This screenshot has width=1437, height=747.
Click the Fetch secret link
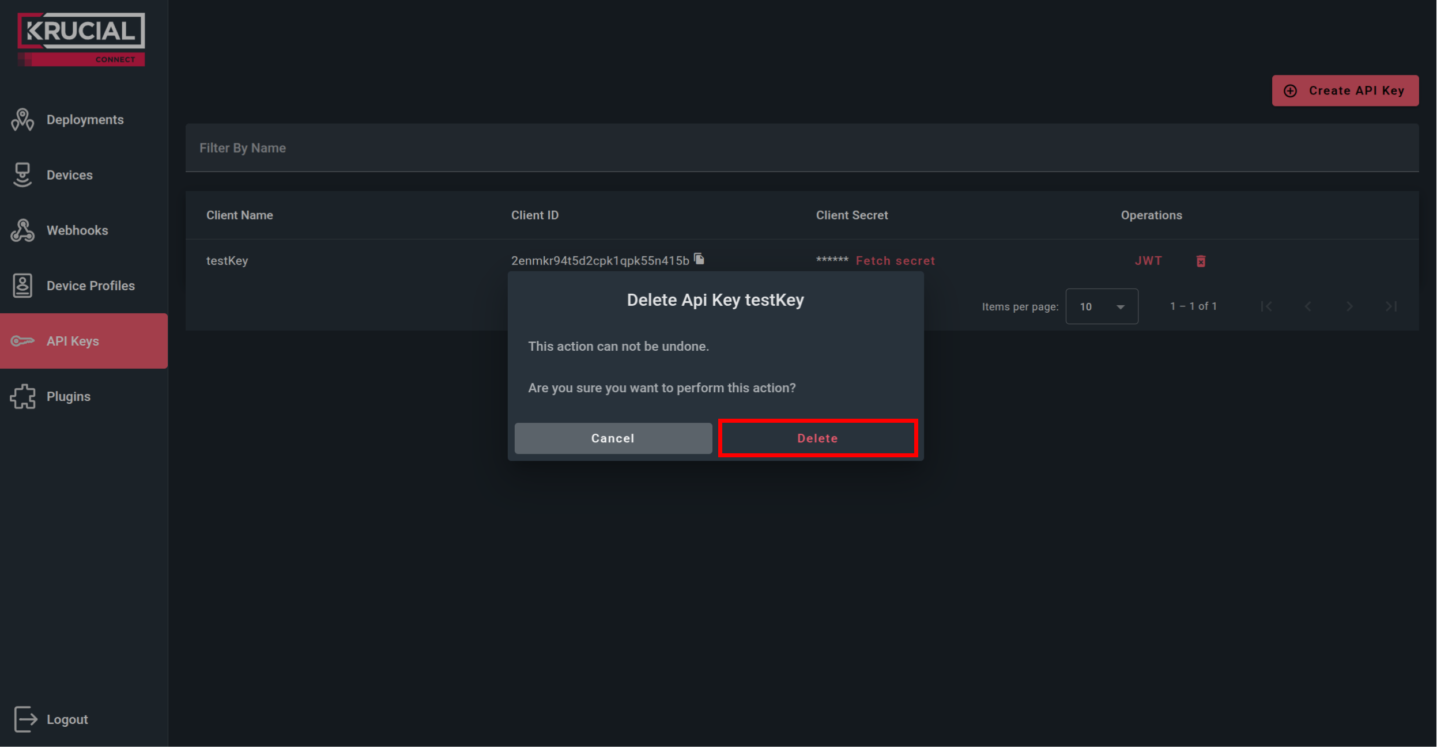point(895,261)
